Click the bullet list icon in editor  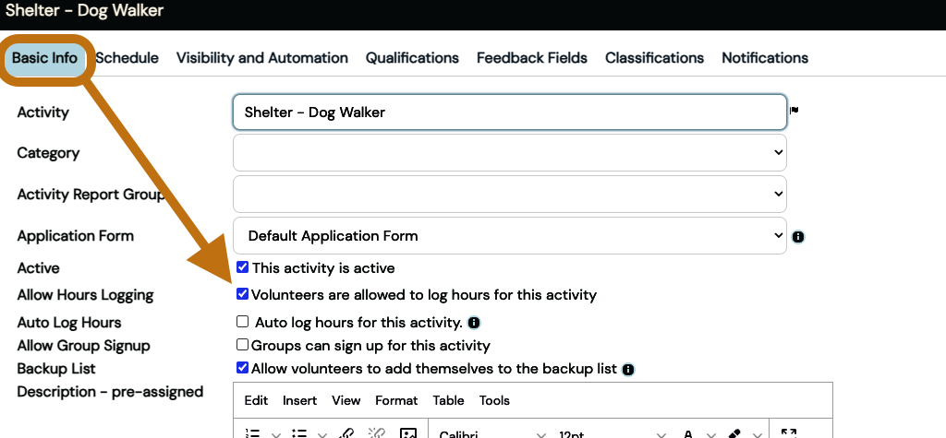299,432
